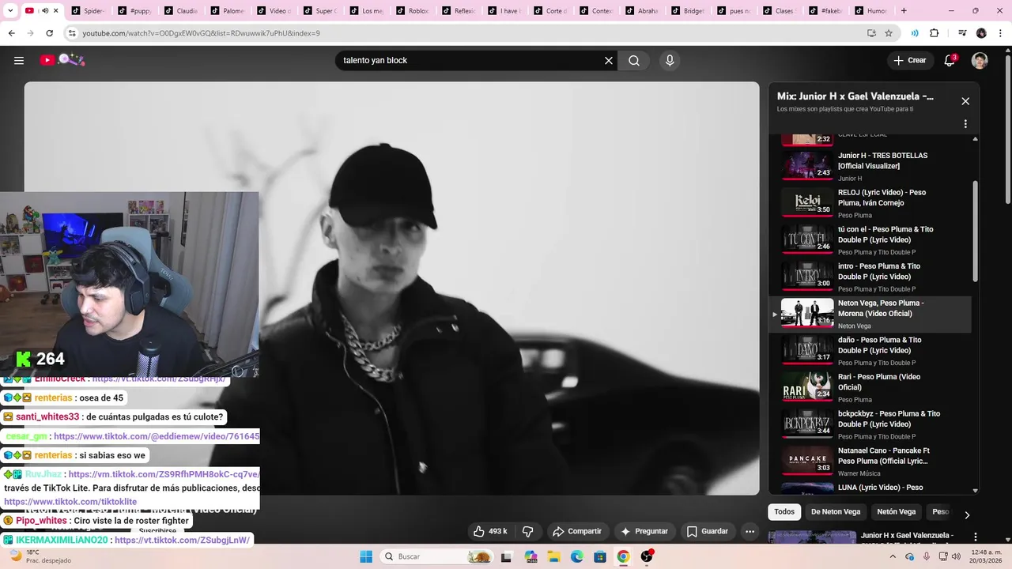Select the Todos filter chip

(x=784, y=512)
